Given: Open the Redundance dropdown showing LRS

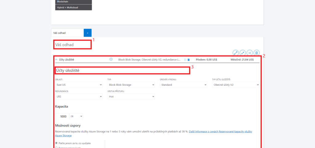Looking at the screenshot, I should pyautogui.click(x=79, y=96).
